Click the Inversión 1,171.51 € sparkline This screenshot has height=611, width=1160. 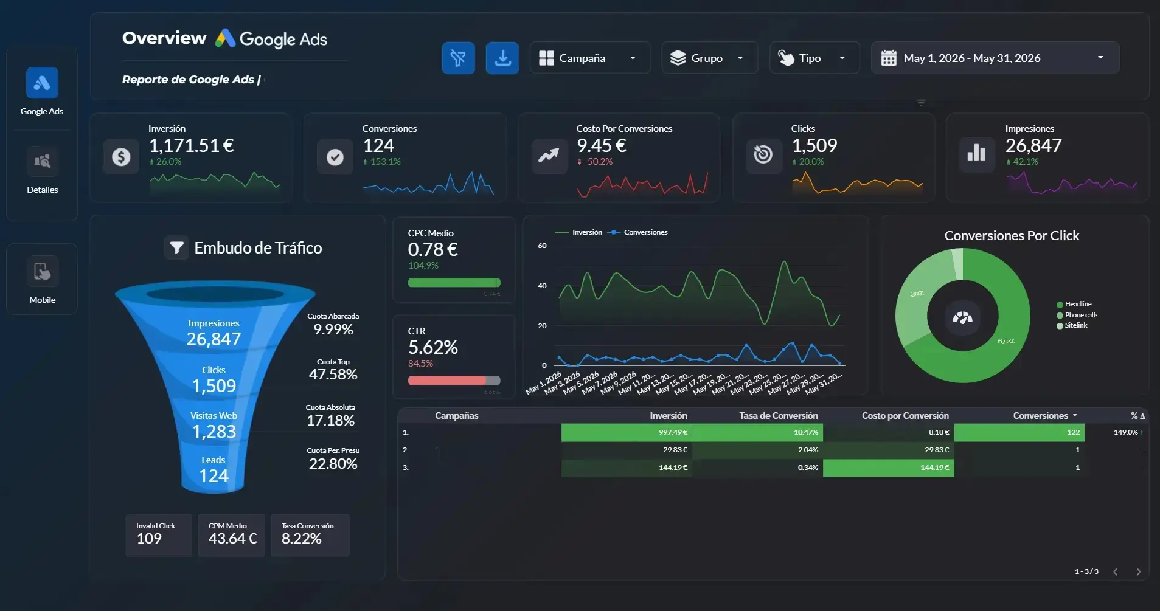[x=215, y=182]
